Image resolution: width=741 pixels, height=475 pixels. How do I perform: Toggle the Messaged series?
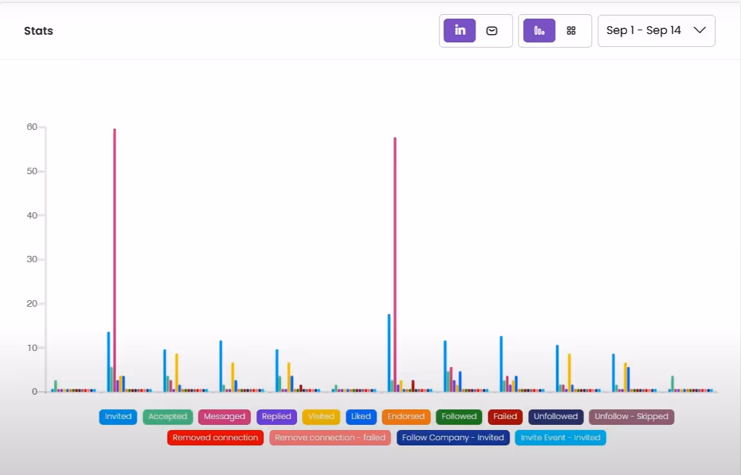(x=224, y=417)
